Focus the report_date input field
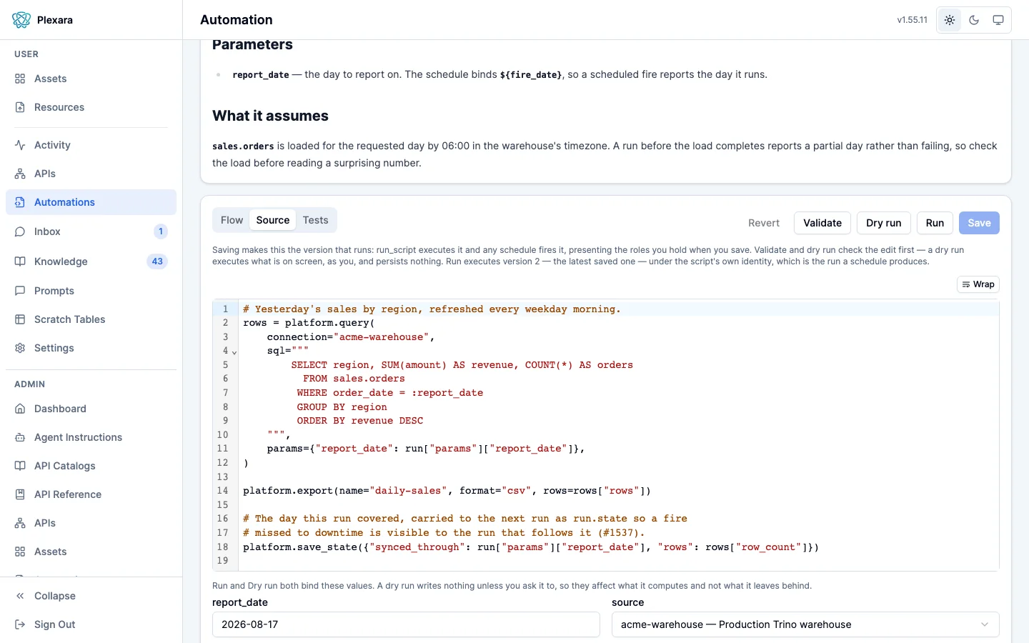1029x643 pixels. pyautogui.click(x=406, y=624)
